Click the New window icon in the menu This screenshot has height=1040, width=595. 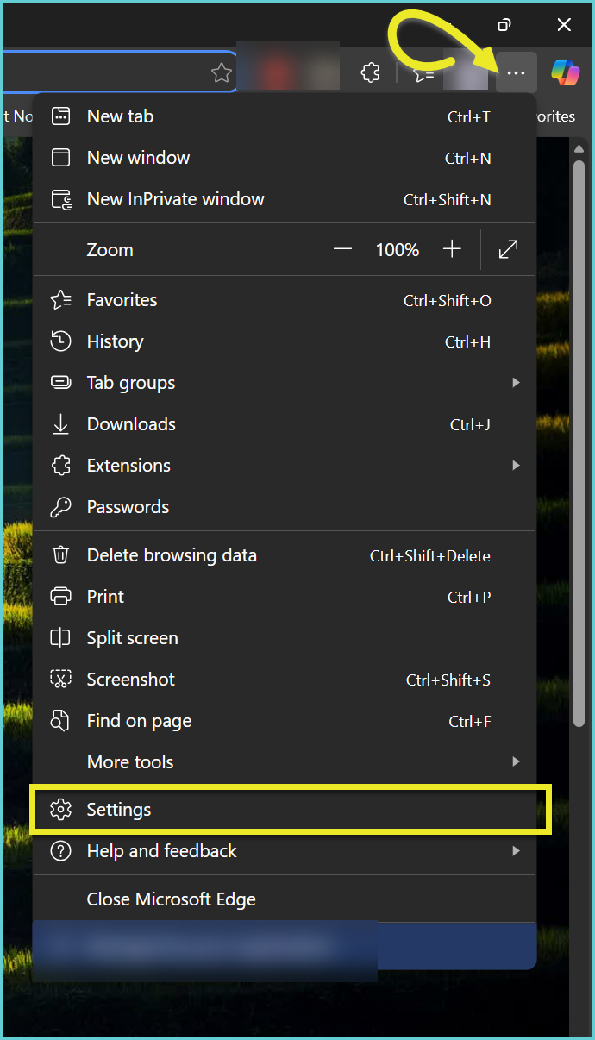60,158
